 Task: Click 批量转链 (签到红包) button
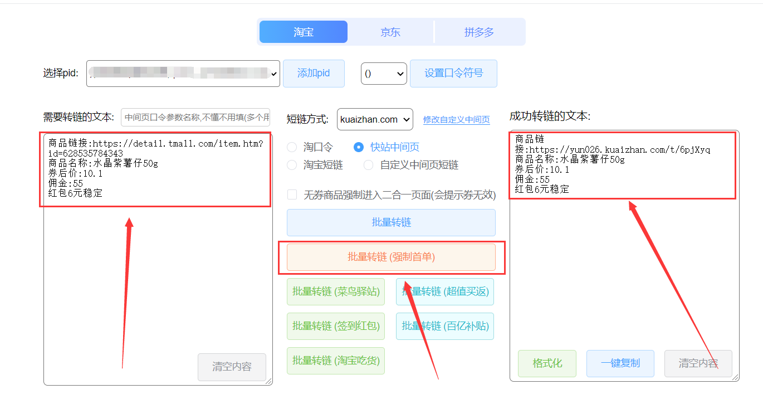point(336,326)
